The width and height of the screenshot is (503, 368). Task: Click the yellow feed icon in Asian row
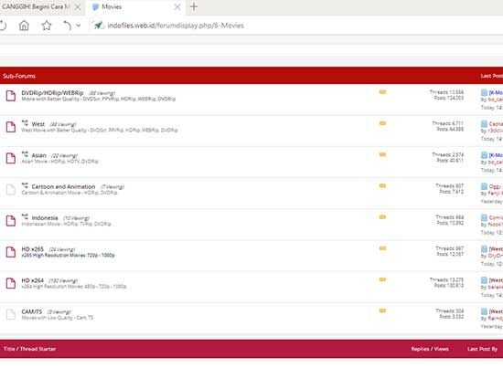(382, 154)
